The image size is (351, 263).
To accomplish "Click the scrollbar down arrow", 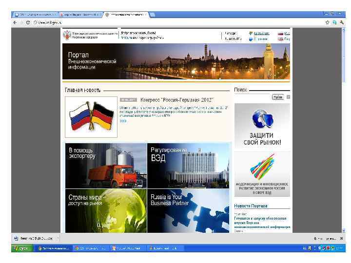I will (x=344, y=230).
